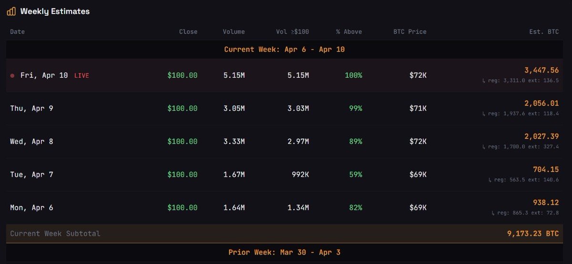Click the red live indicator dot

(x=12, y=76)
